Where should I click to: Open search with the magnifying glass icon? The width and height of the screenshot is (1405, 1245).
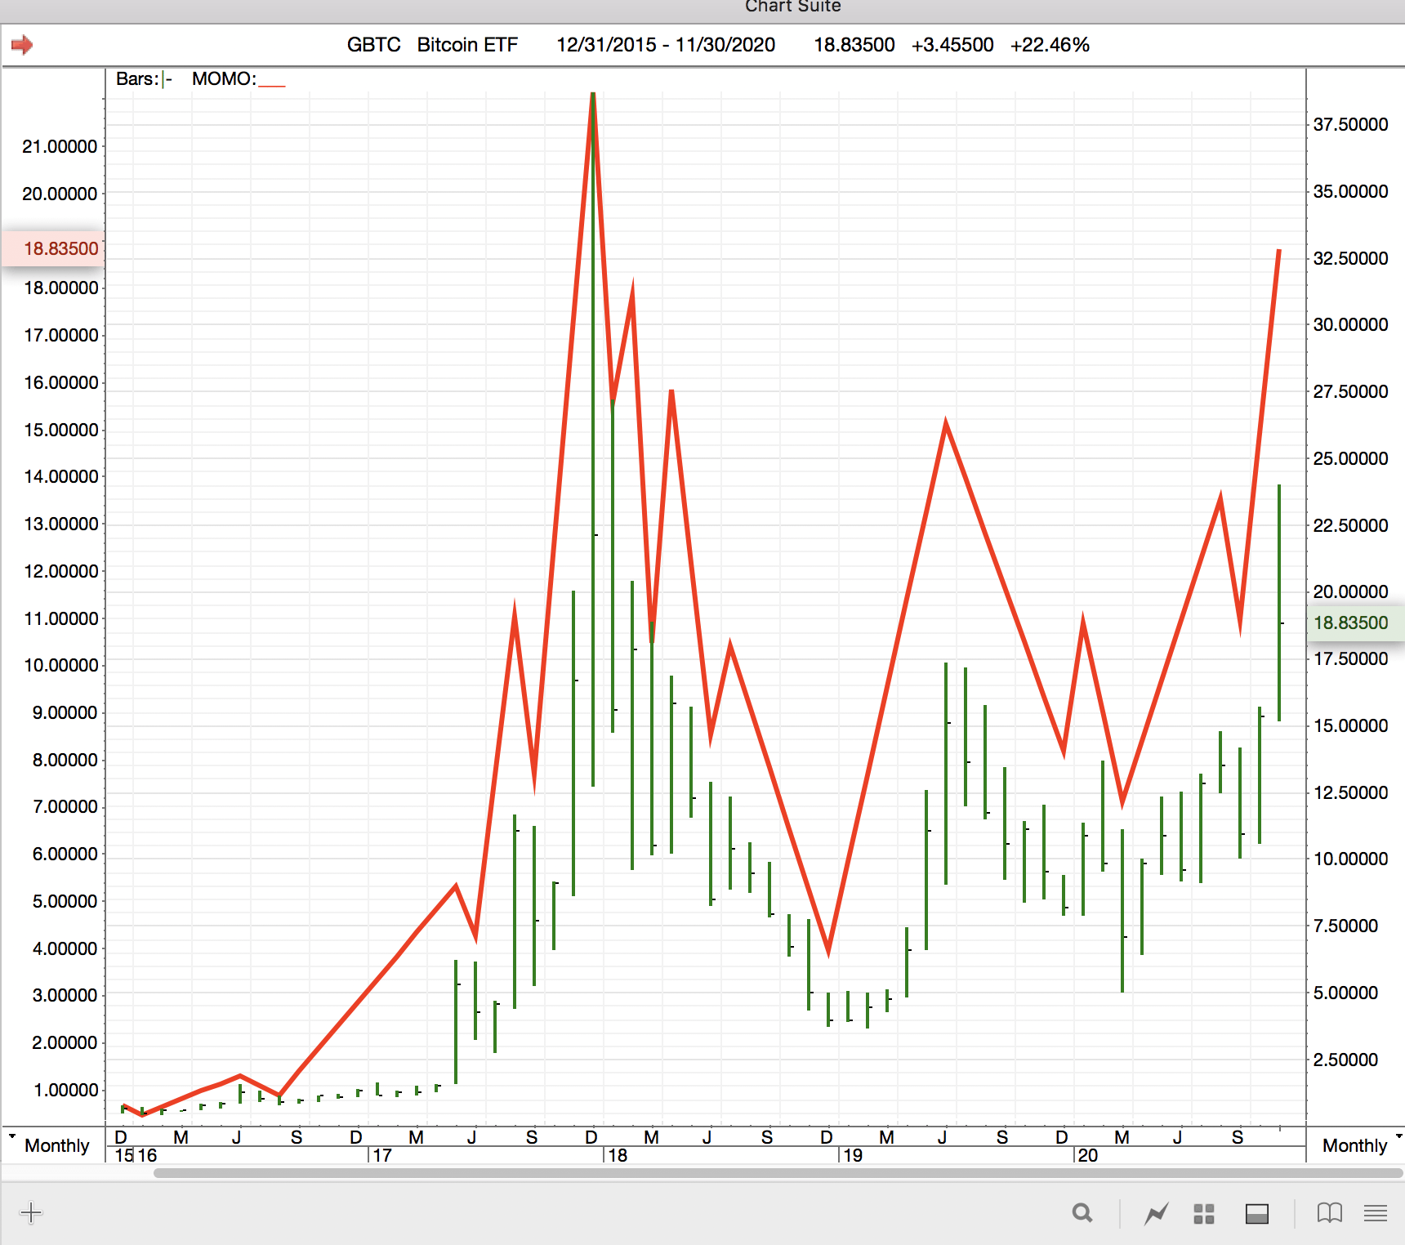[x=1082, y=1214]
